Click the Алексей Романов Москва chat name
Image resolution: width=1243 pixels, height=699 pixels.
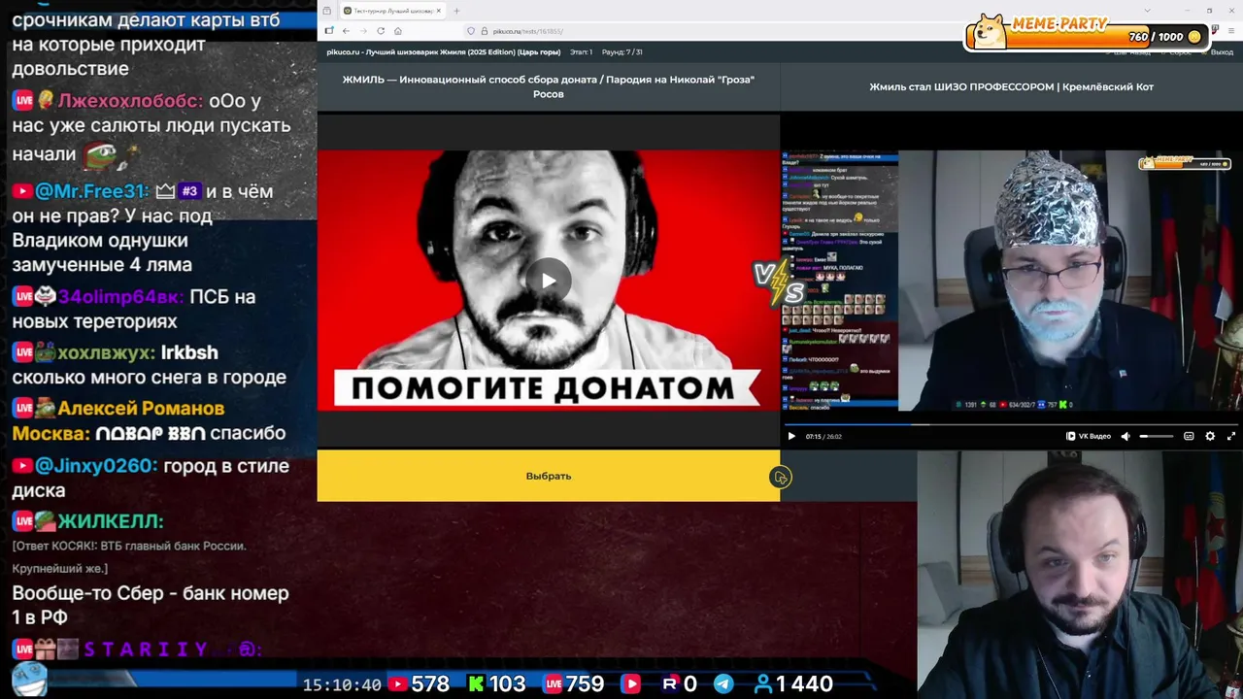coord(118,420)
